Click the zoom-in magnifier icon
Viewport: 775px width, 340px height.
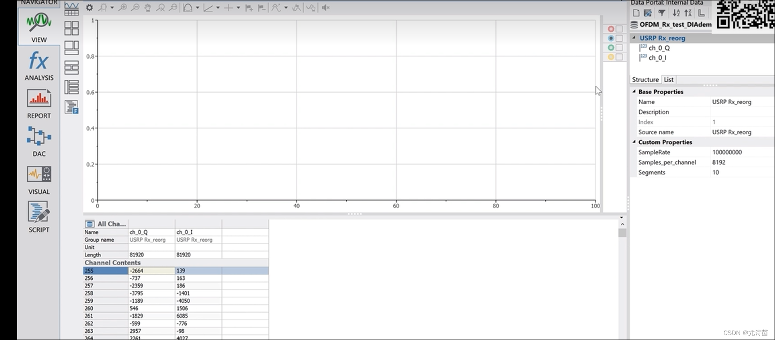coord(122,8)
